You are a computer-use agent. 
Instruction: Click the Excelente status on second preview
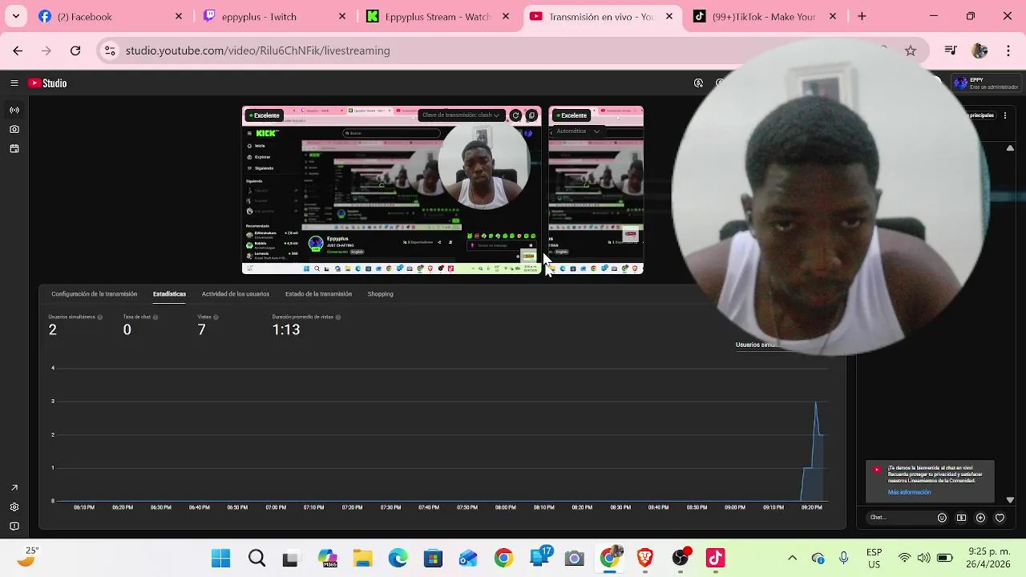(570, 115)
